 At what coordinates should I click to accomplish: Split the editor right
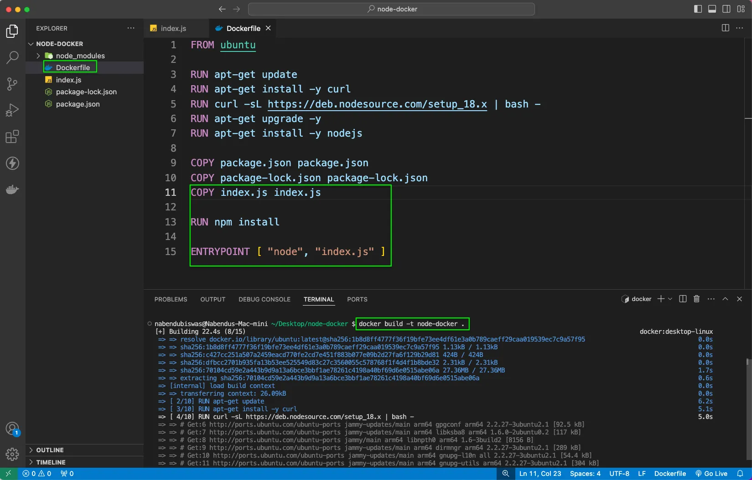pyautogui.click(x=726, y=28)
